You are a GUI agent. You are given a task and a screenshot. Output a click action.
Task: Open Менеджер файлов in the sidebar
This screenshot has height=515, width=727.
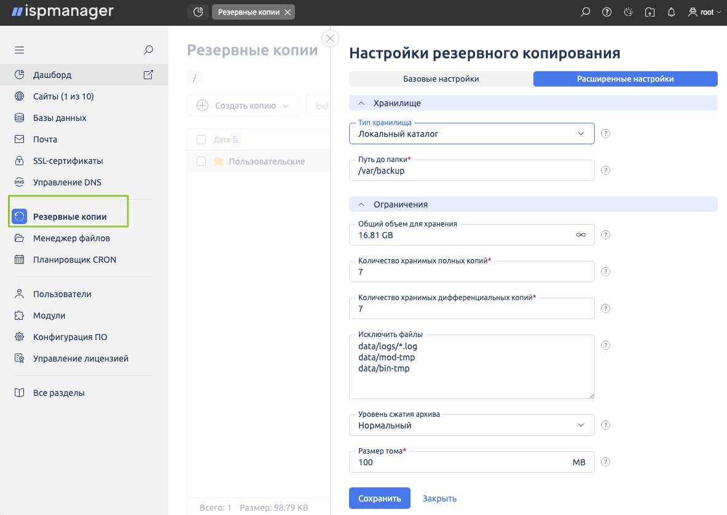click(71, 238)
